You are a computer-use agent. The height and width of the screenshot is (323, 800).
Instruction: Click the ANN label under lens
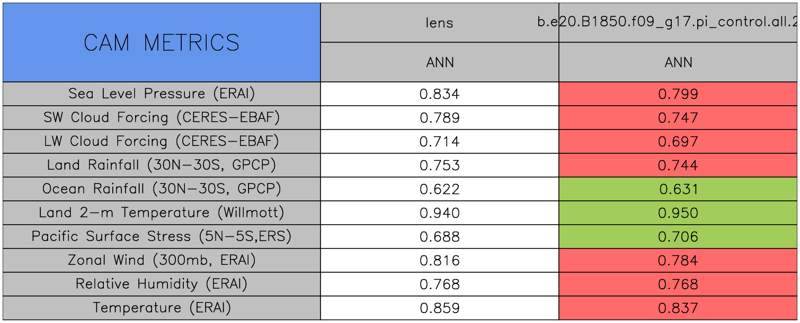[x=440, y=62]
